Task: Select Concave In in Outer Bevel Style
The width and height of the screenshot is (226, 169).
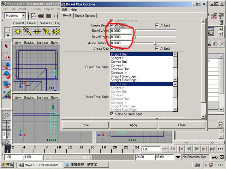Action: tap(141, 73)
